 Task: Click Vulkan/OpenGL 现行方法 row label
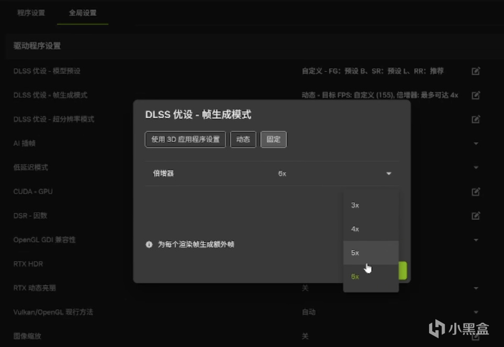[53, 312]
